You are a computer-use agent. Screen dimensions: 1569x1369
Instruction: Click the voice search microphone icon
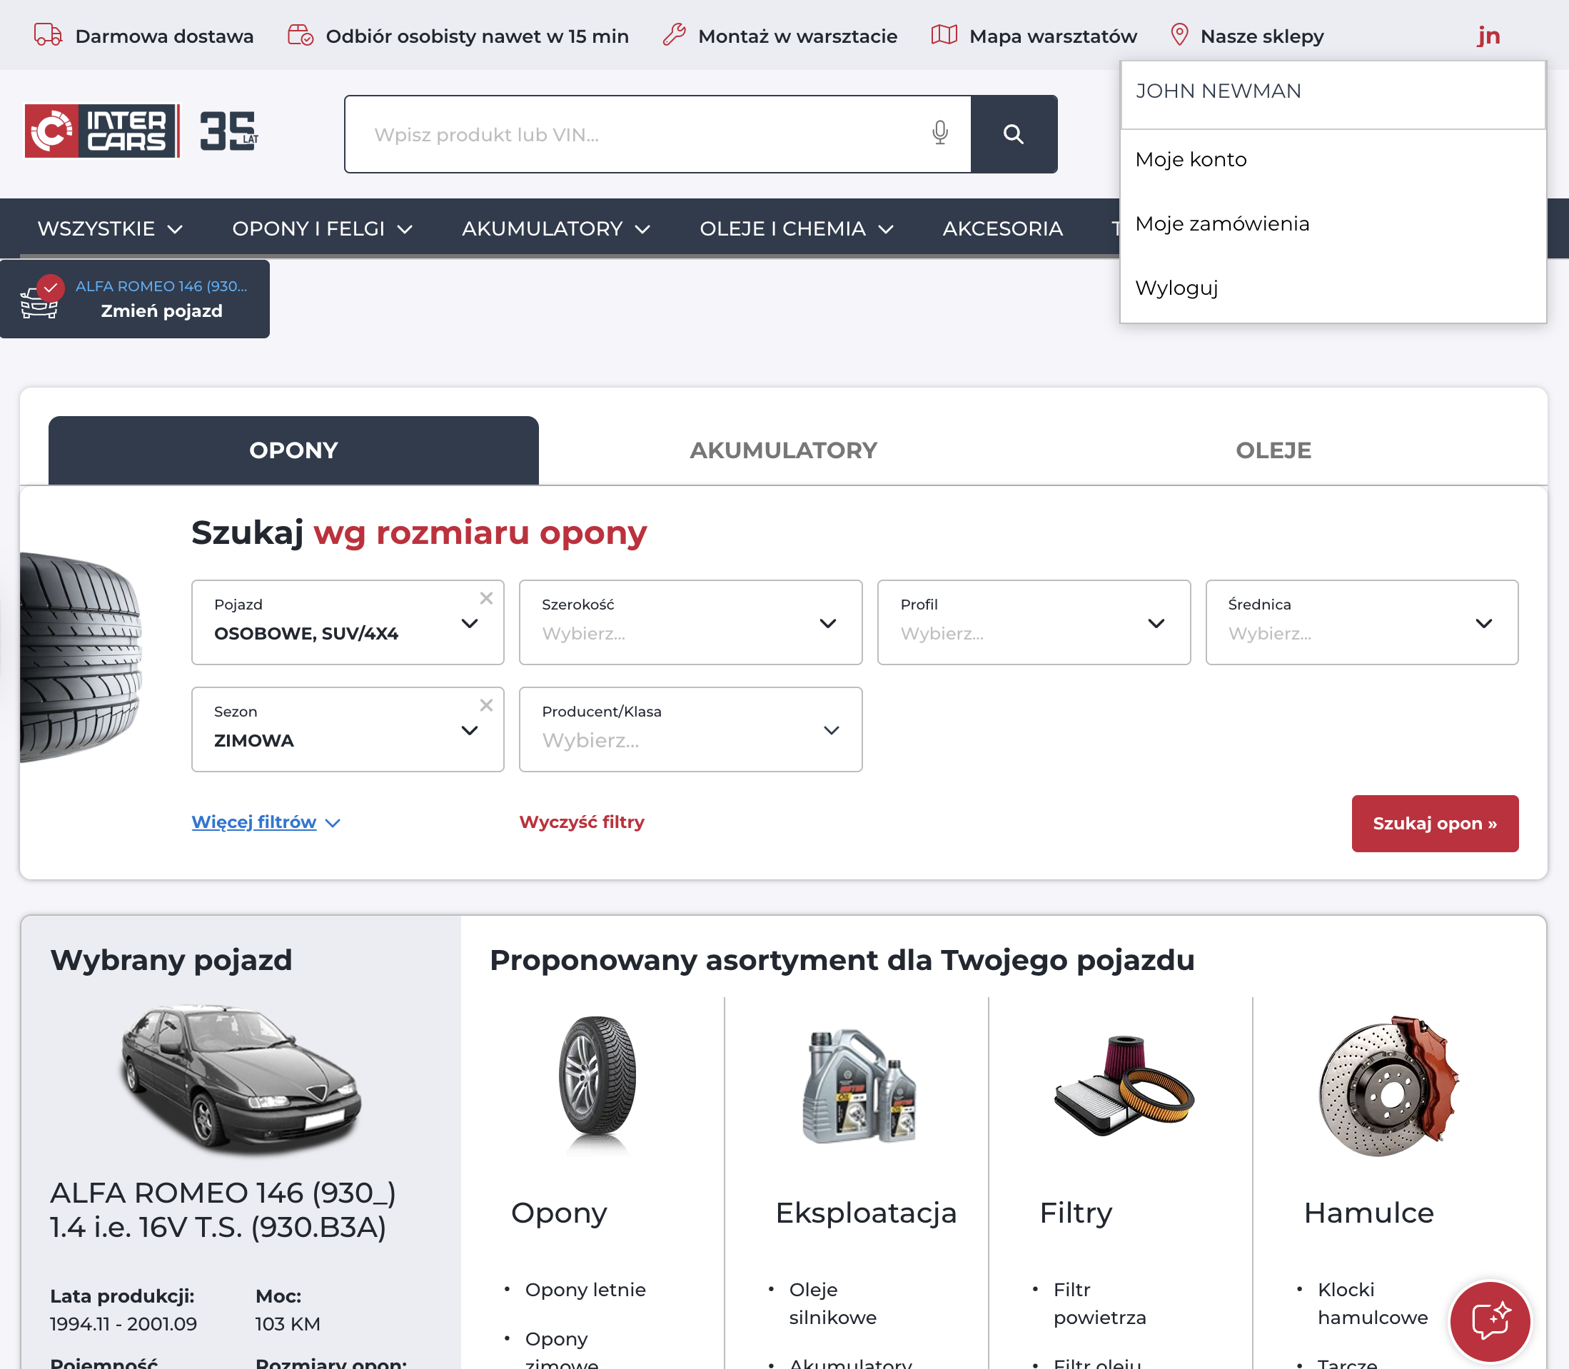(939, 133)
